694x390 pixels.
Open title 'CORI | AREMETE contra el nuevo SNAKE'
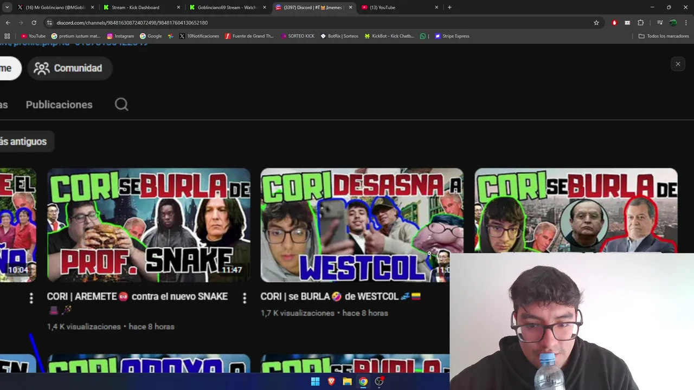137,303
